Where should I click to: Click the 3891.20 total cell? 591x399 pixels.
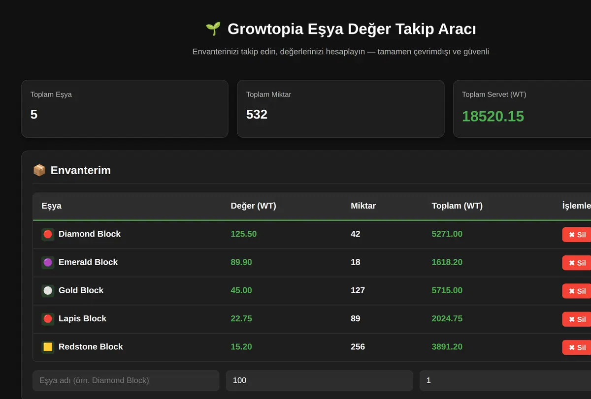point(447,347)
